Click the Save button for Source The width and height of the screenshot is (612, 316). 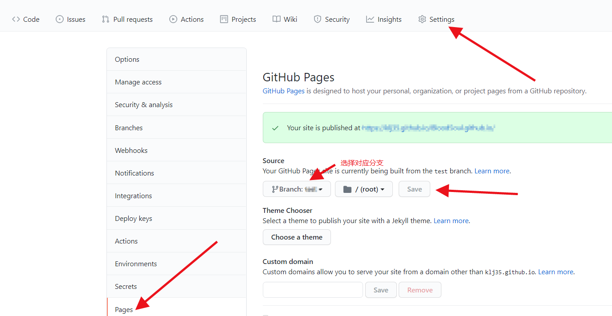click(414, 189)
